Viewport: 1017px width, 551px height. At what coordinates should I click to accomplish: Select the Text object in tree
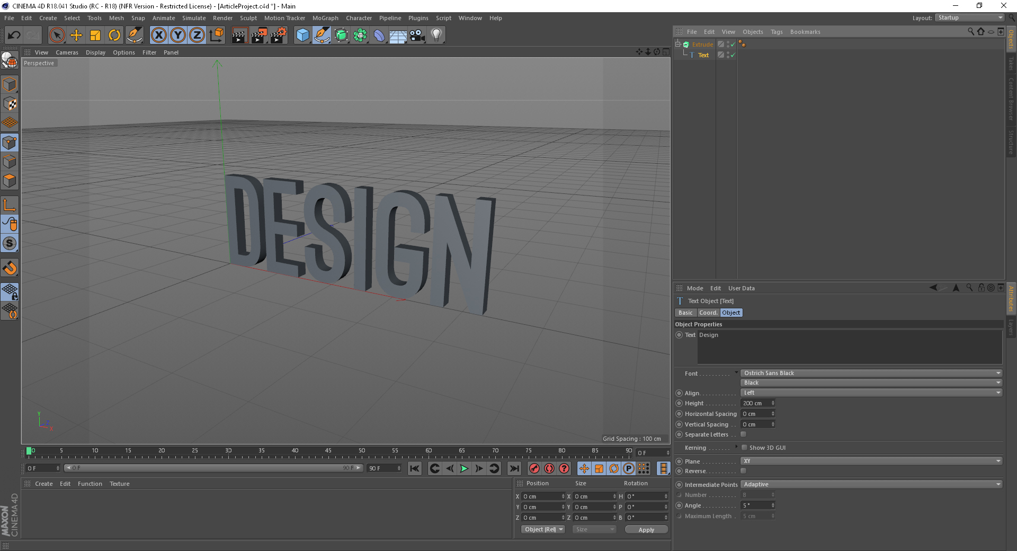coord(703,55)
